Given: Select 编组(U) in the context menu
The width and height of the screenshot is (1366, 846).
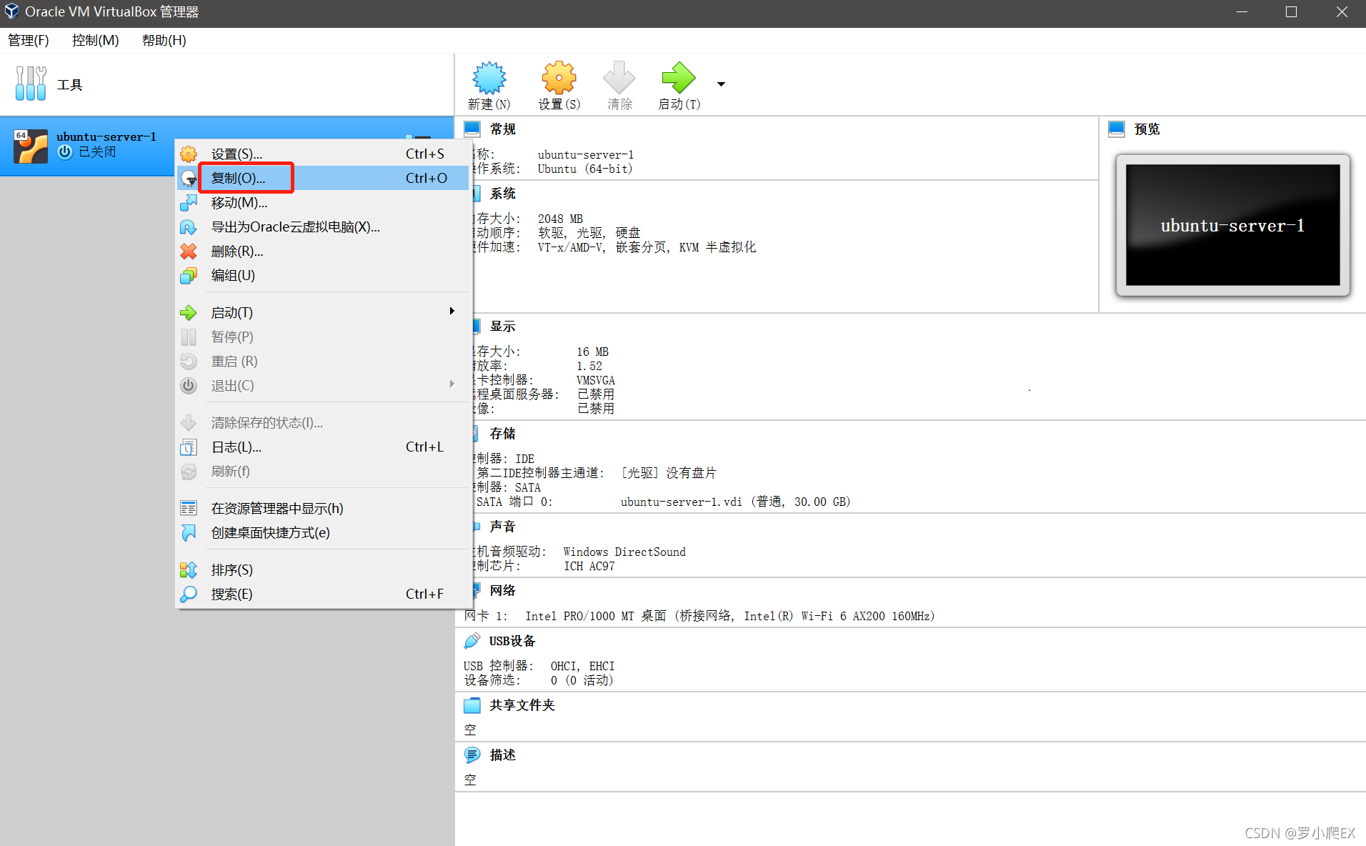Looking at the screenshot, I should point(323,276).
